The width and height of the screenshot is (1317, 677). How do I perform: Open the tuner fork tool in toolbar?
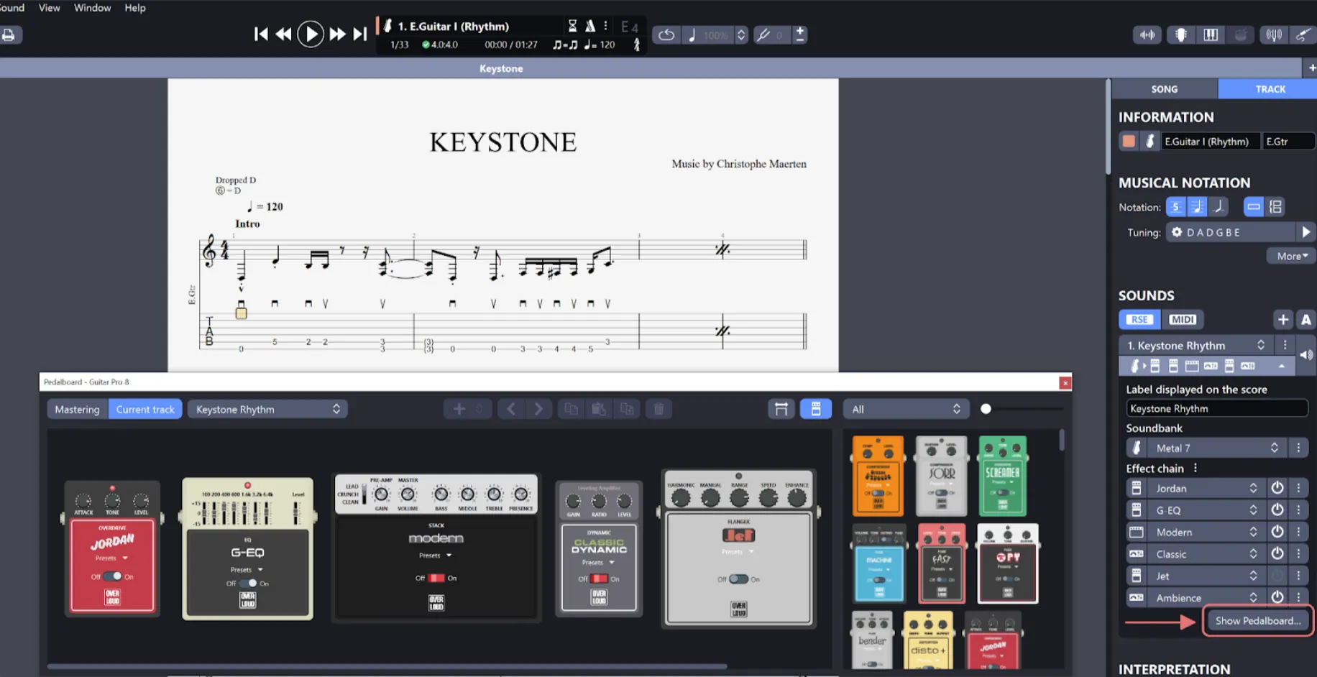(763, 34)
